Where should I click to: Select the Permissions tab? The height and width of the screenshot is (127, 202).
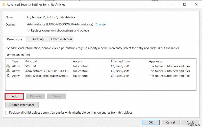pyautogui.click(x=15, y=39)
